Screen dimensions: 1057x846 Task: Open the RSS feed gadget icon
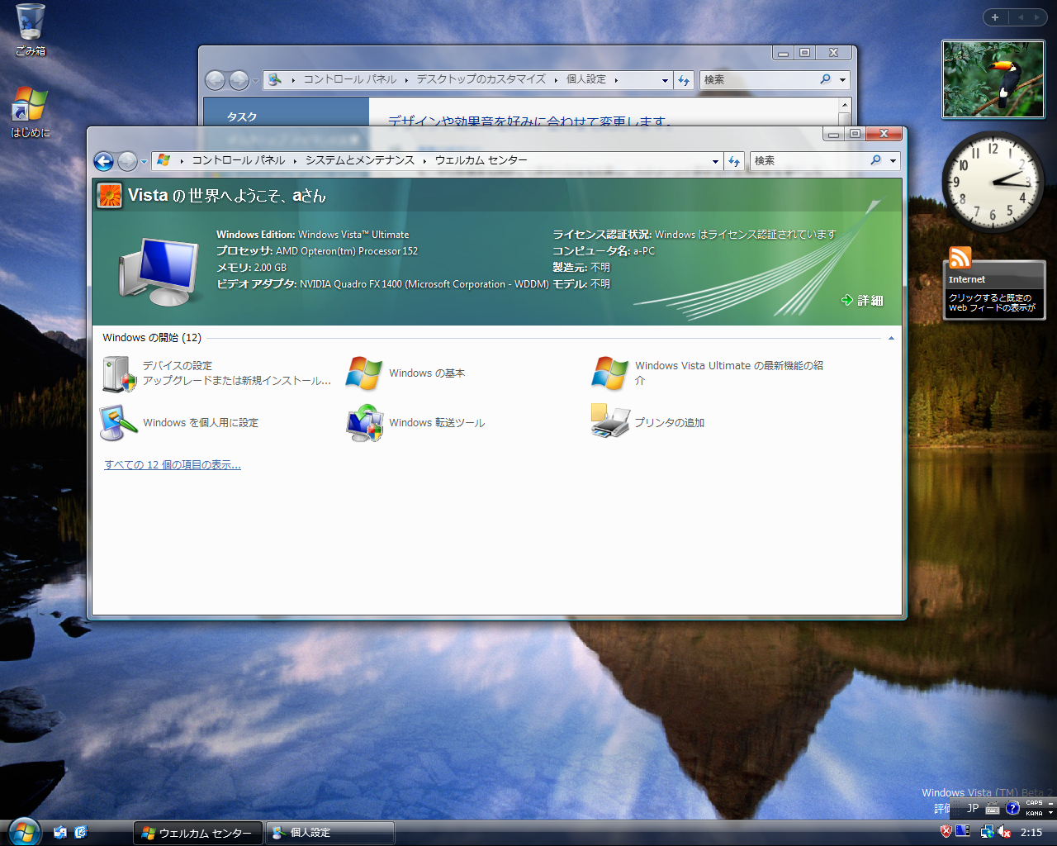click(x=960, y=258)
